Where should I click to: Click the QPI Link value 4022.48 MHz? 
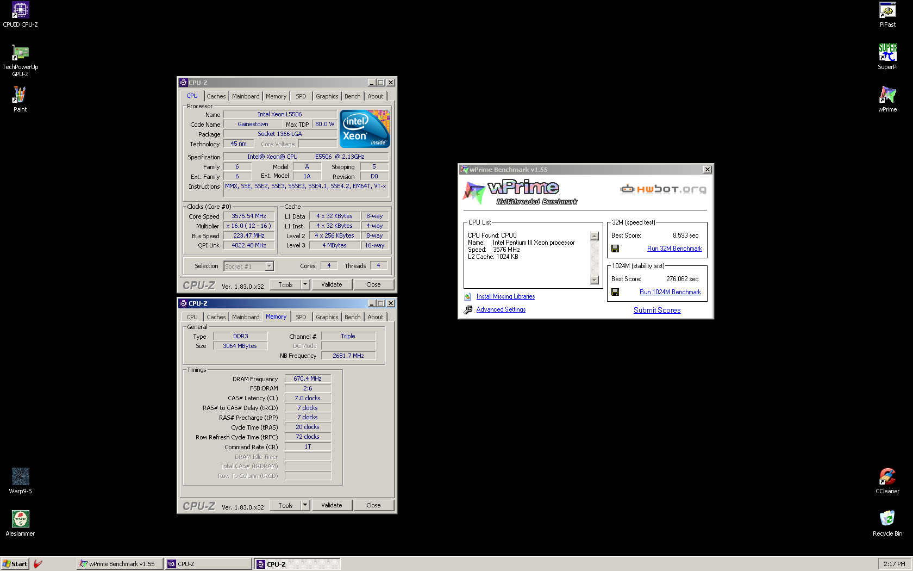(249, 245)
